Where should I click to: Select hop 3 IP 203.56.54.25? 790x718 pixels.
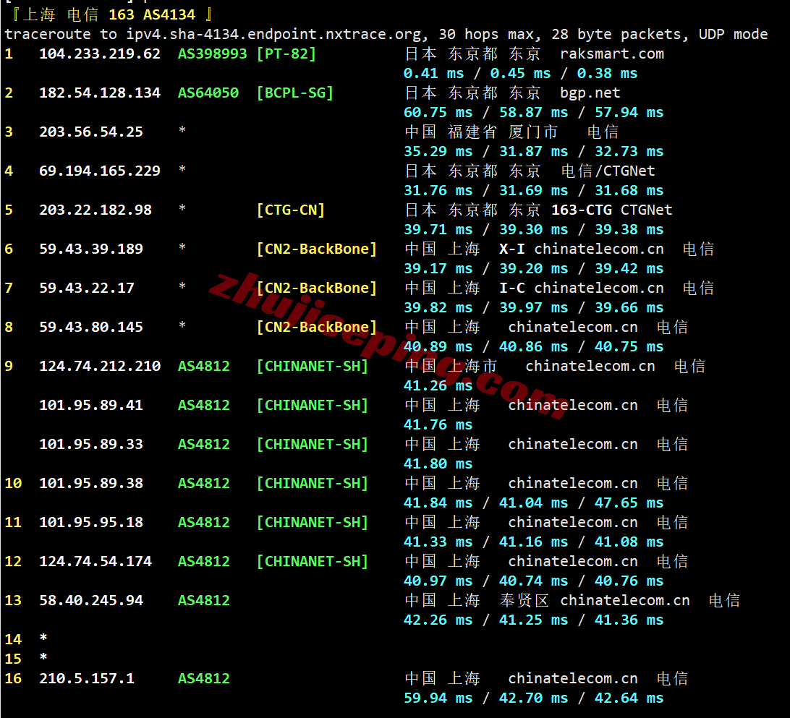coord(91,132)
